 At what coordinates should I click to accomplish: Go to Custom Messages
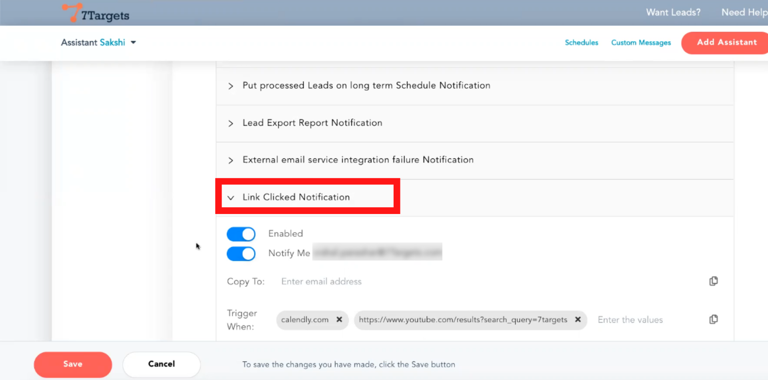click(x=641, y=42)
